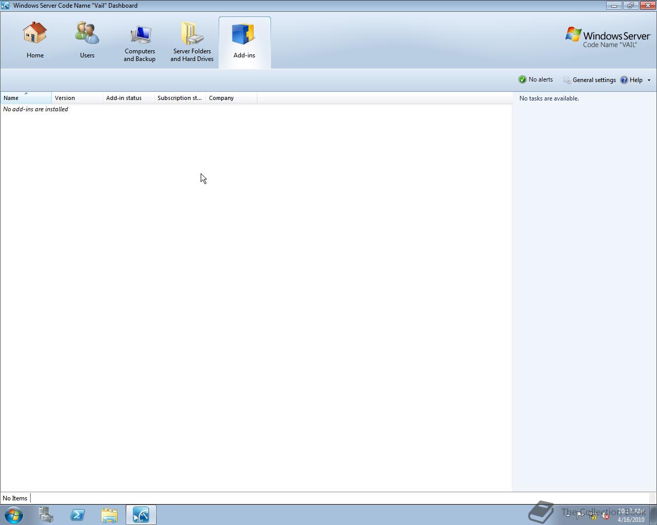Open Action Center flag icon in tray
Viewport: 657px width, 525px height.
(x=580, y=515)
